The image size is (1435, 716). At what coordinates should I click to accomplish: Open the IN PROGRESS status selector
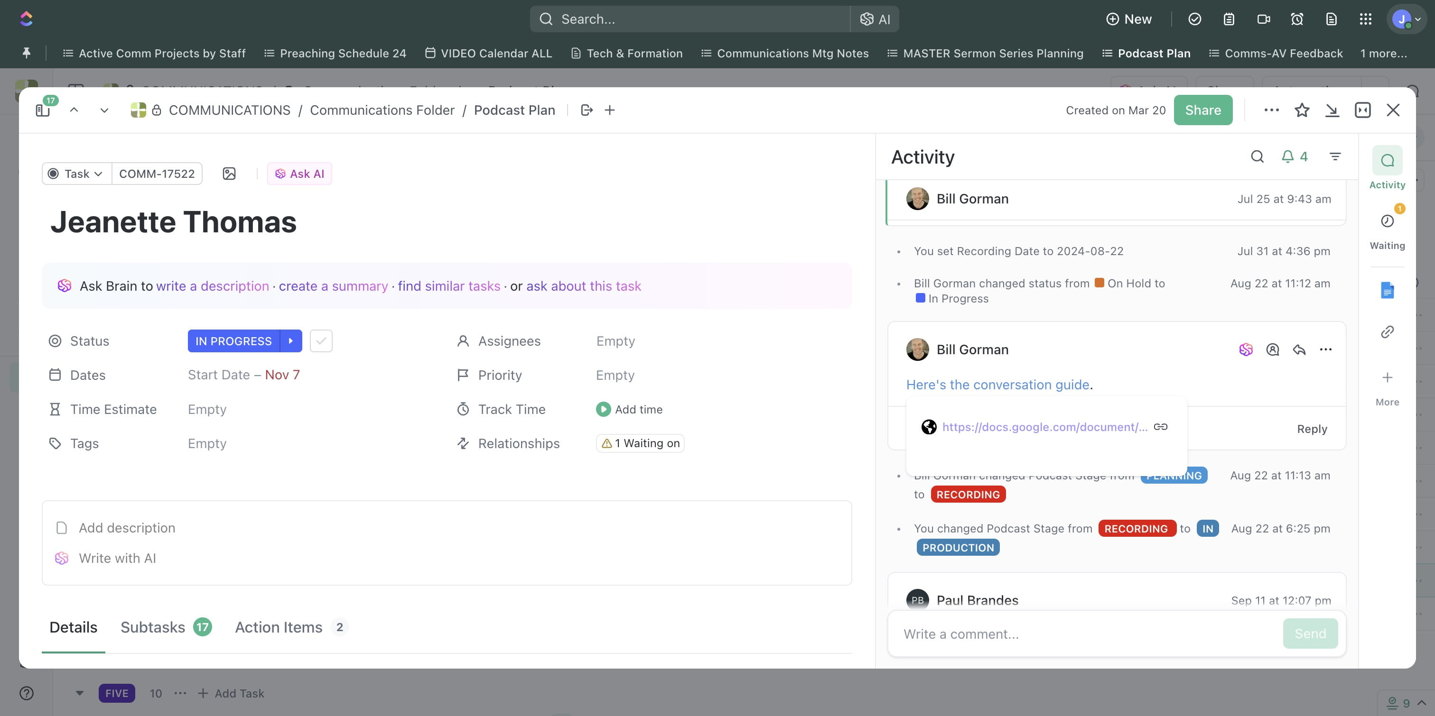click(233, 341)
